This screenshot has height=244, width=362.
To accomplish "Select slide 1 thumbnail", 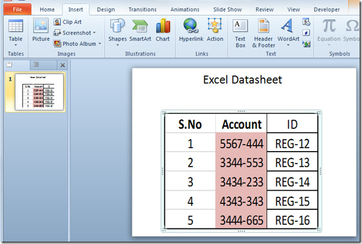I will [39, 92].
